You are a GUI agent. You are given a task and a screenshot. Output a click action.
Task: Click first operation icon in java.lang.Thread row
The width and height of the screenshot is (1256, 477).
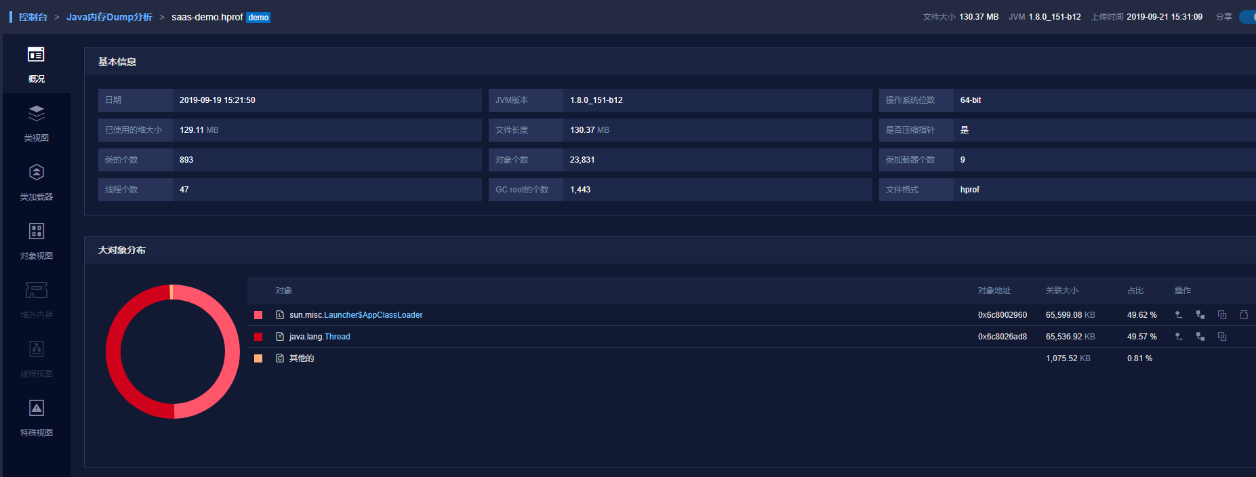[x=1179, y=337]
